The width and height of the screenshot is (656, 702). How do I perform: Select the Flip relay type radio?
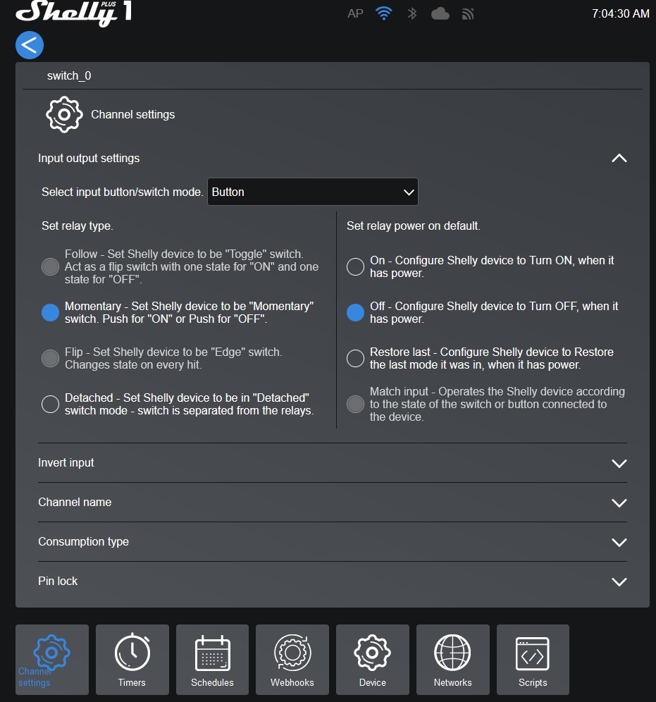(50, 359)
